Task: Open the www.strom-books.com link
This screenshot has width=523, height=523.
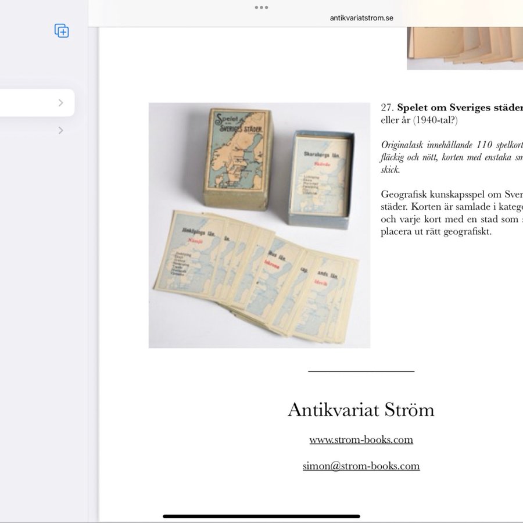Action: 361,440
